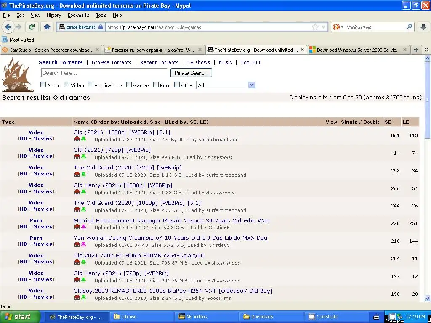Viewport: 431px width, 323px height.
Task: Open the home page icon
Action: point(47,27)
